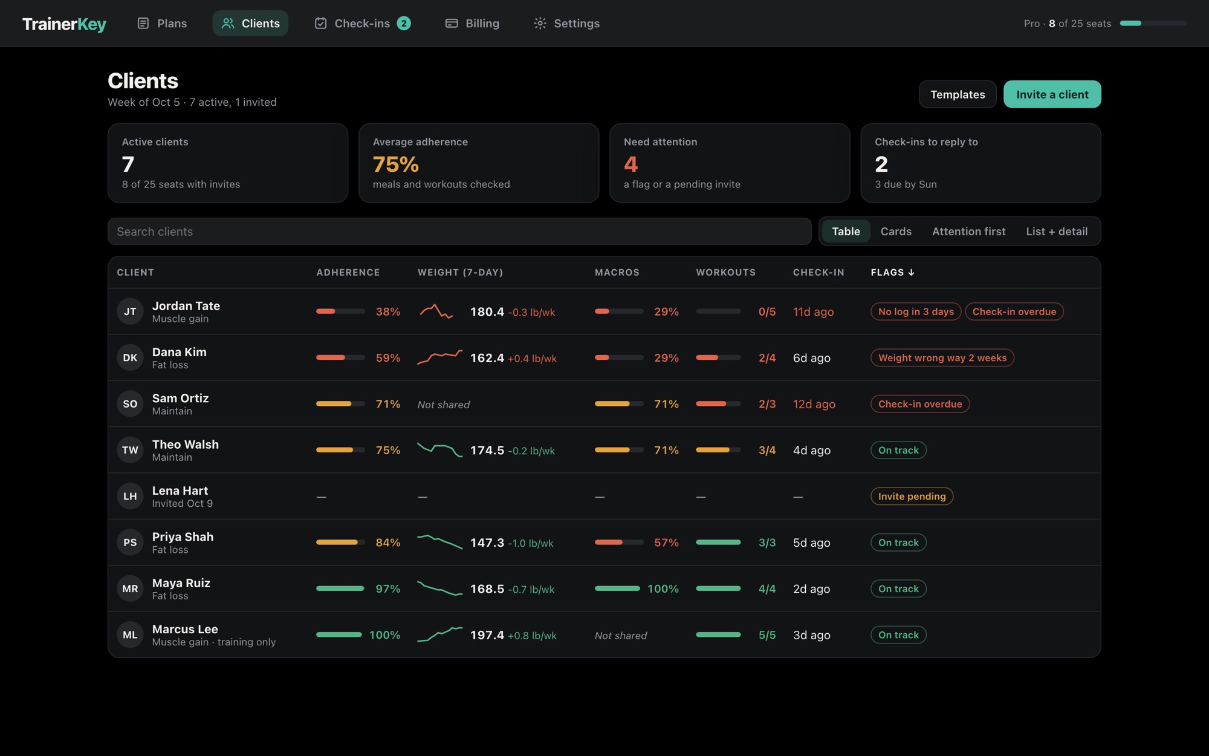Click the TrainerKey logo
The width and height of the screenshot is (1209, 756).
[x=64, y=24]
